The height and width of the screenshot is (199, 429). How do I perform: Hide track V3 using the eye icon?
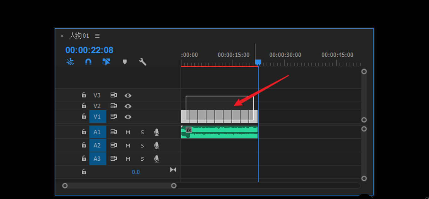click(x=128, y=95)
